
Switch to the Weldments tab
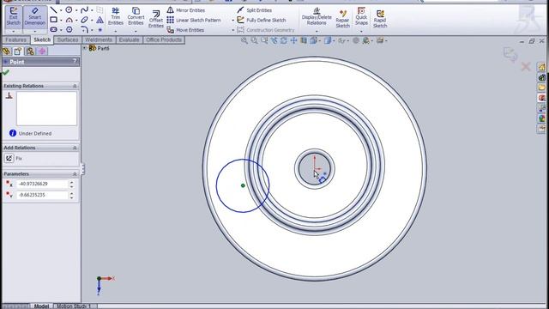[99, 40]
